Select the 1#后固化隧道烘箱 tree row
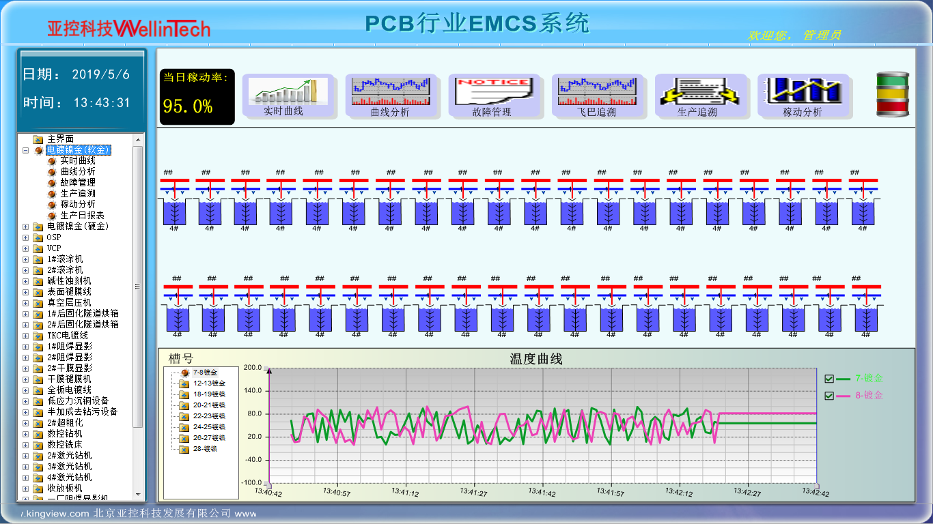933x524 pixels. (83, 314)
